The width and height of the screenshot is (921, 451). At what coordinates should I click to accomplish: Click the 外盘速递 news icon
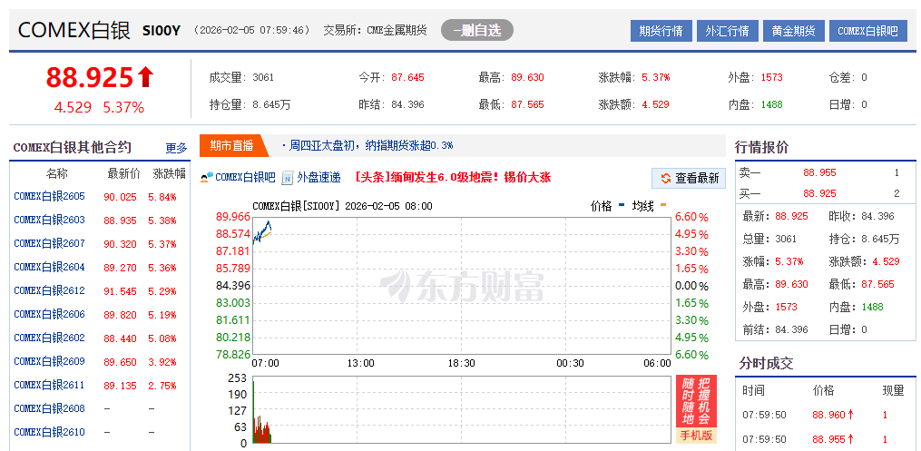pos(288,177)
